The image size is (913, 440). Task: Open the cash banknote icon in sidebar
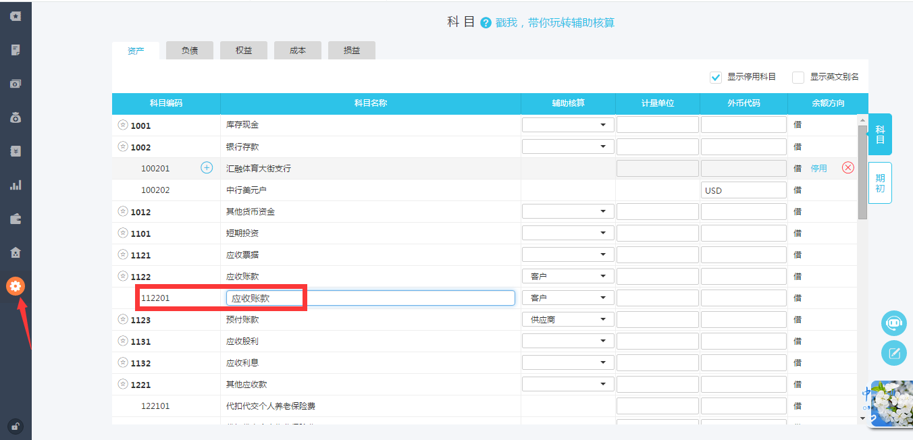click(x=16, y=84)
